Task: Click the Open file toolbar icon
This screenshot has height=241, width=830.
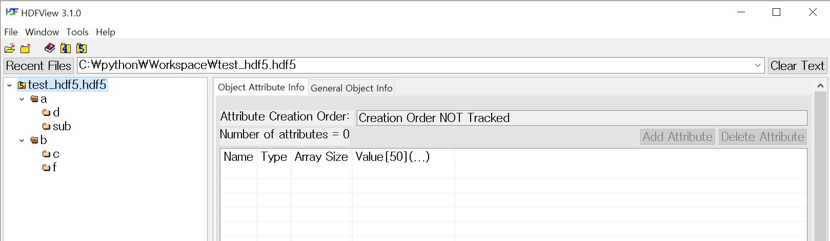Action: (x=10, y=49)
